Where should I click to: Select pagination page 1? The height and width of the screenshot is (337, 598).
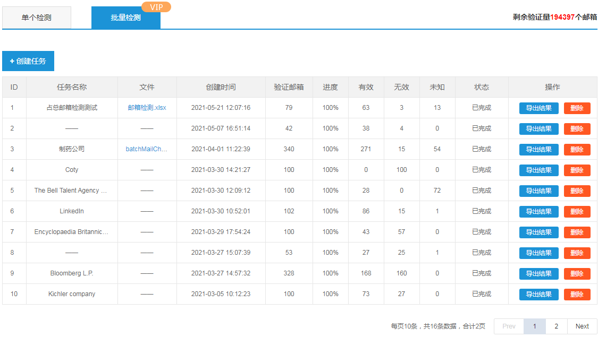[534, 326]
